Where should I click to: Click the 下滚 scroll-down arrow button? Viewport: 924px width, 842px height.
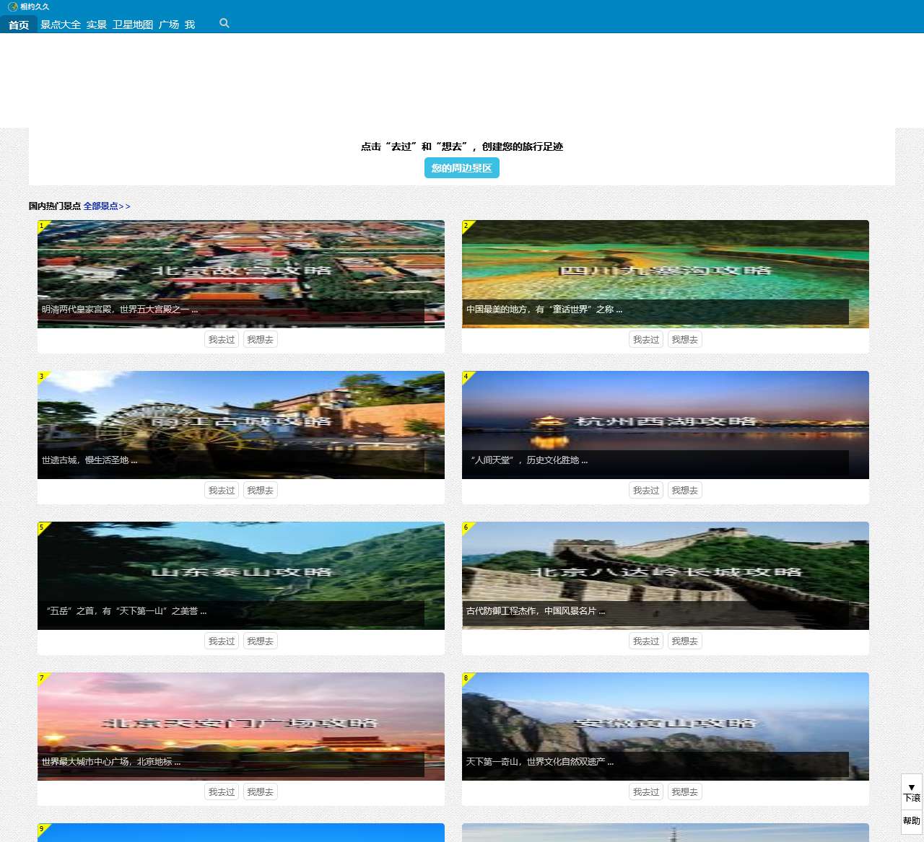tap(912, 792)
